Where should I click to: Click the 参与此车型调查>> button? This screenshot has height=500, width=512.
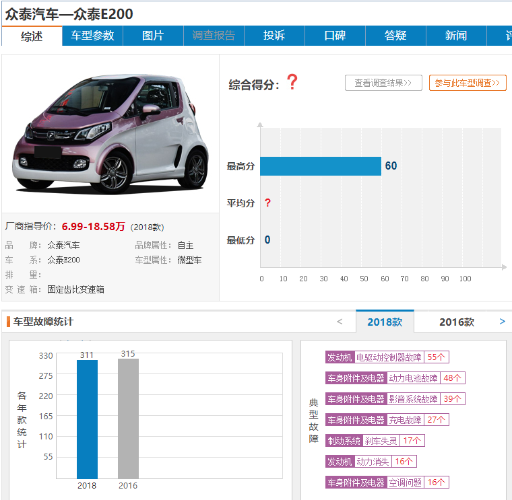click(468, 83)
